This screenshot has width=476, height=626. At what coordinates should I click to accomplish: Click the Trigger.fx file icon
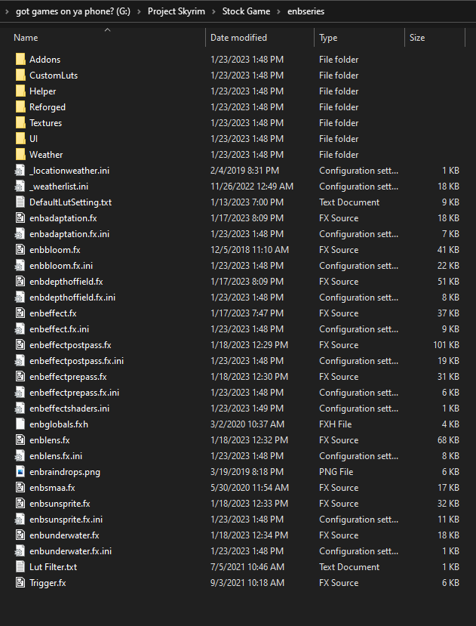(20, 582)
